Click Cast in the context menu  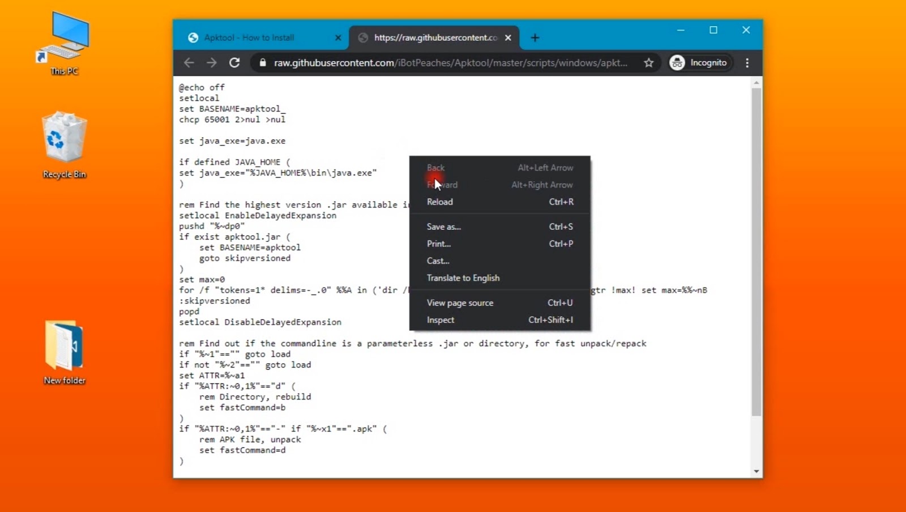437,261
